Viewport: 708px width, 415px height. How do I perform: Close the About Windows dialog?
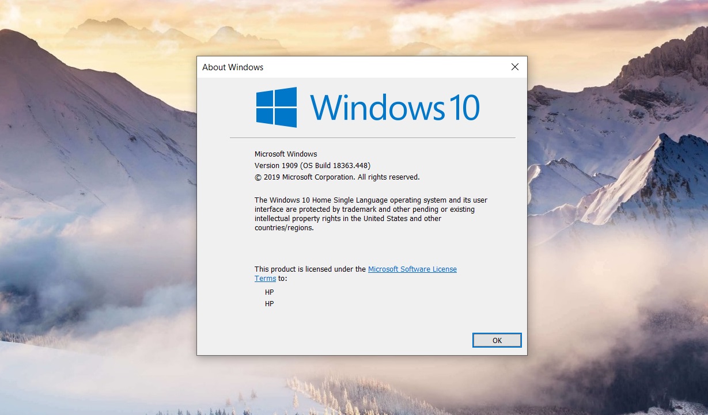(x=515, y=67)
